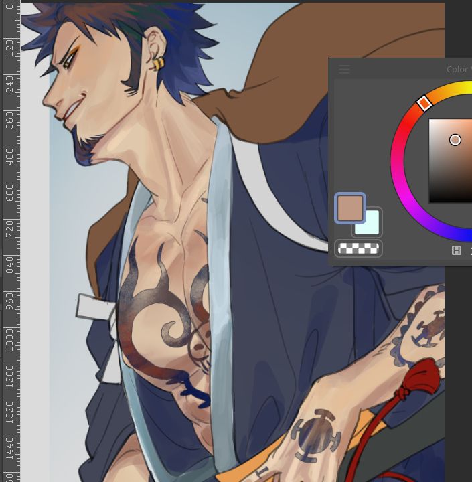Screen dimensions: 472x482
Task: Click the Color Wheel panel title
Action: coord(459,70)
